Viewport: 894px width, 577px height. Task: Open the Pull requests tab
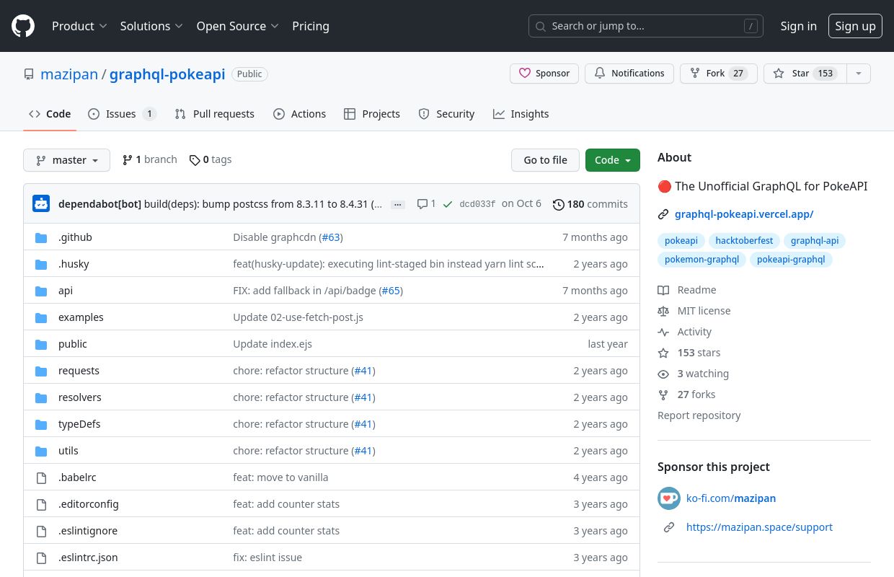(x=215, y=114)
